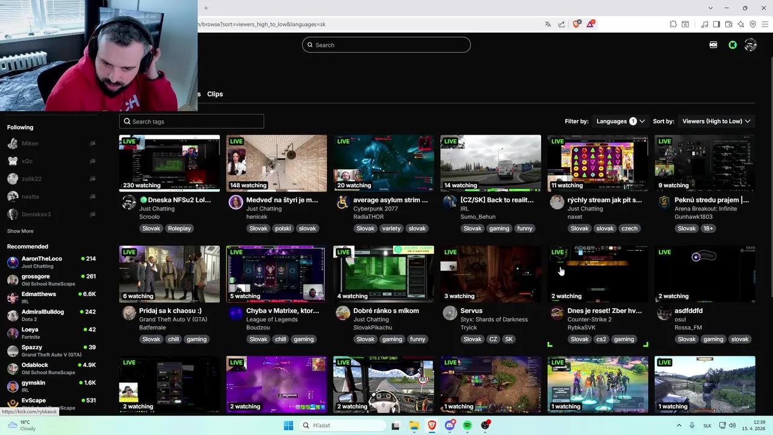Toggle notifications for nestta in Following
Image resolution: width=773 pixels, height=435 pixels.
(x=92, y=196)
